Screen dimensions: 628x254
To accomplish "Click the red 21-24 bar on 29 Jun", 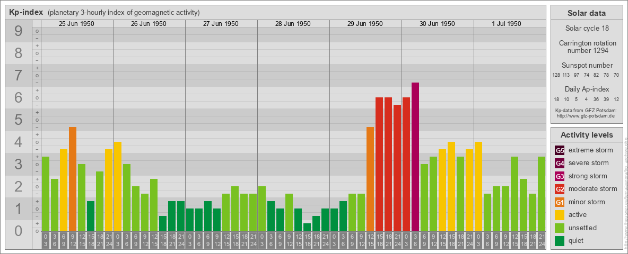I will (x=397, y=168).
